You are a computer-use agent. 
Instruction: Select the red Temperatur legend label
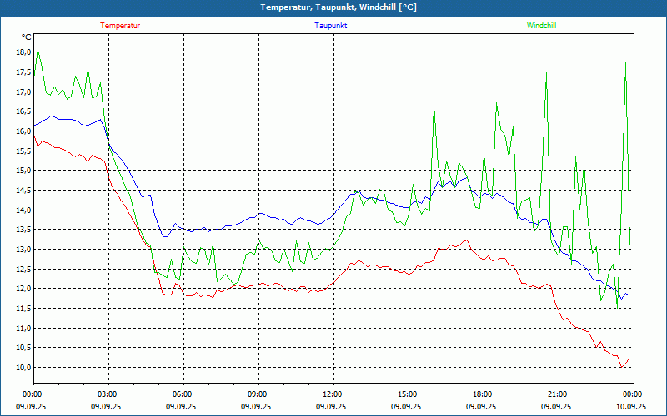coord(120,26)
